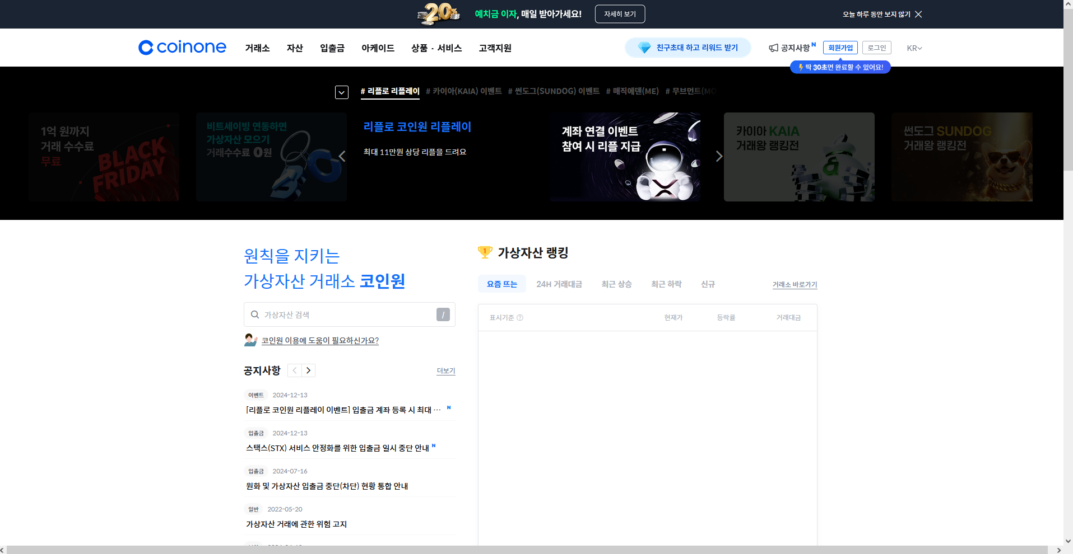The image size is (1073, 554).
Task: Click 리플로 코인원 리플레이 headline
Action: [417, 127]
